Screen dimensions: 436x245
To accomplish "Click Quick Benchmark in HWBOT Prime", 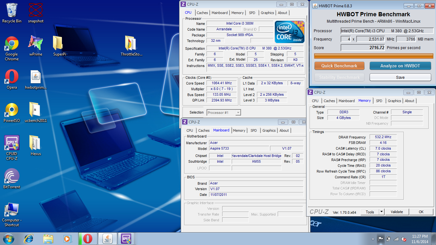I will coord(339,66).
